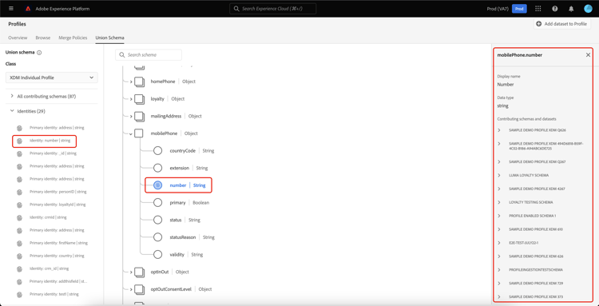The image size is (599, 306).
Task: Click the loyalty object square icon
Action: pyautogui.click(x=140, y=99)
